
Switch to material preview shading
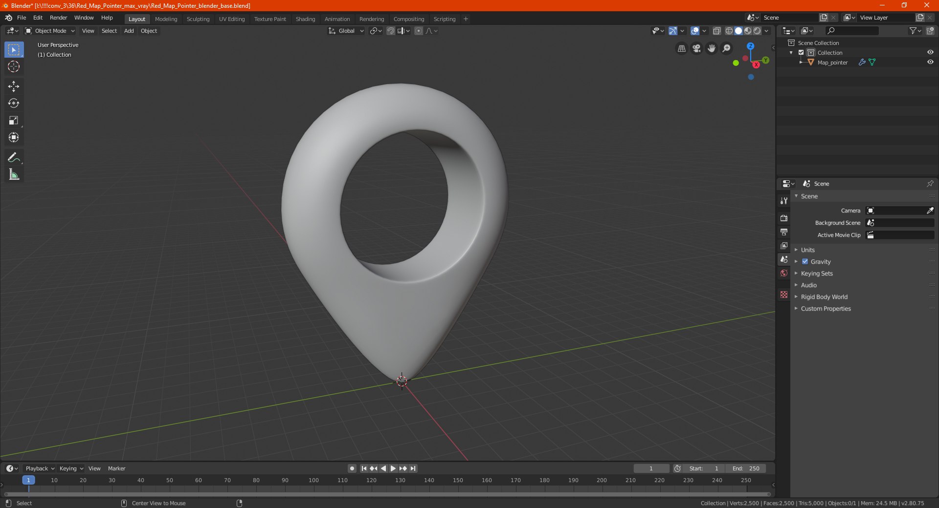748,31
